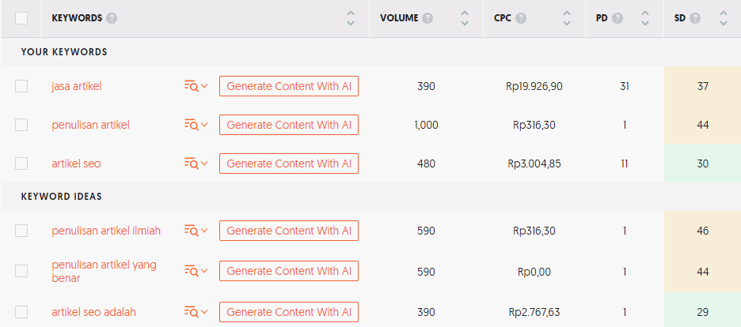Viewport: 741px width, 327px height.
Task: Expand search options for penulisan artikel ilmiah
Action: 196,231
